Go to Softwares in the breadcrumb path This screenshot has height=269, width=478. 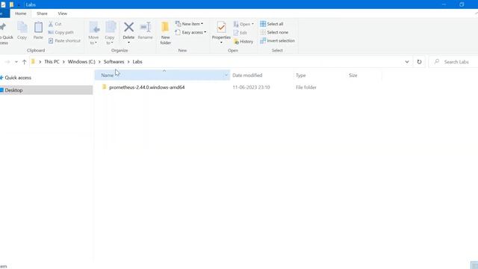114,61
